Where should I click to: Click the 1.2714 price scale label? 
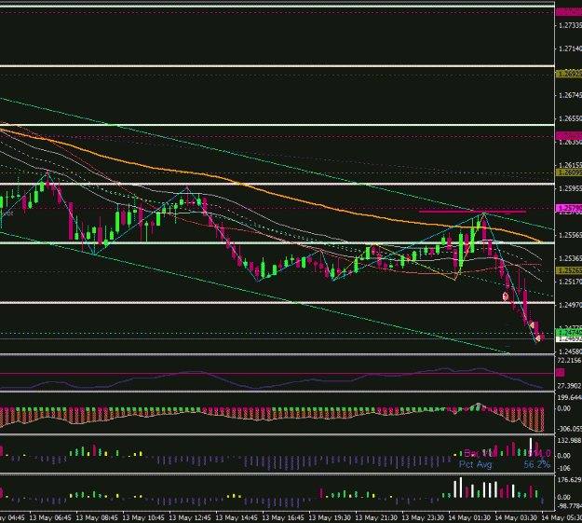tap(570, 49)
